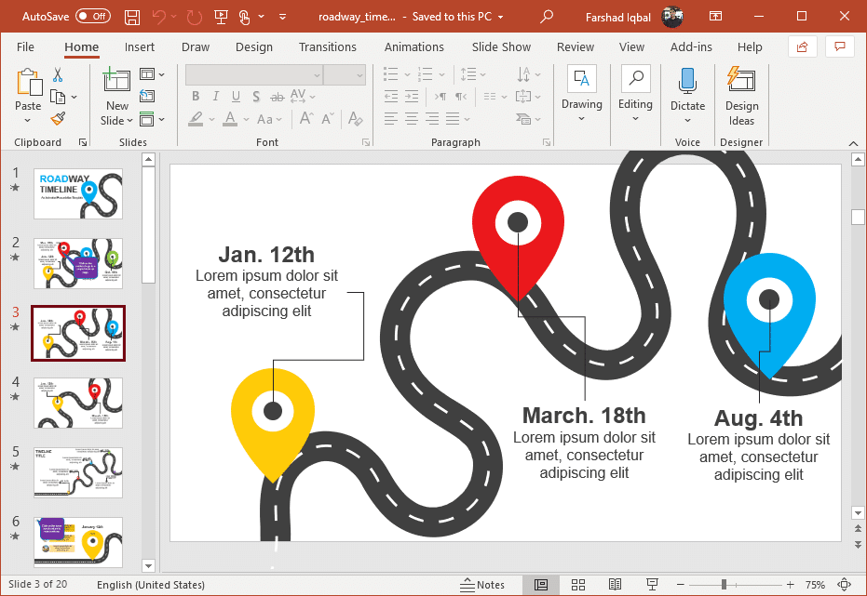Start Slide Show from the status bar icon
The width and height of the screenshot is (867, 596).
coord(651,585)
